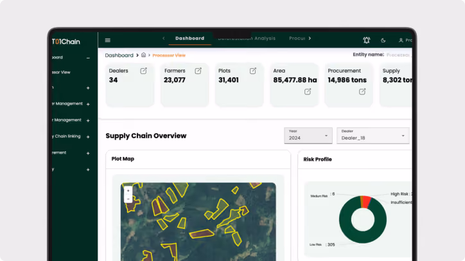Switch to Deforestation Analysis tab
Image resolution: width=465 pixels, height=261 pixels.
click(x=247, y=39)
